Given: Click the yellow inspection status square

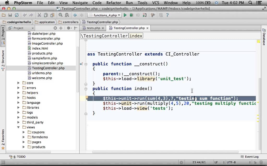Looking at the screenshot, I should (x=258, y=41).
